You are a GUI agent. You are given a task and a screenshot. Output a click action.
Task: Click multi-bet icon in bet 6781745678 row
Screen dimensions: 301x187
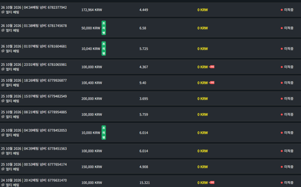click(3, 30)
